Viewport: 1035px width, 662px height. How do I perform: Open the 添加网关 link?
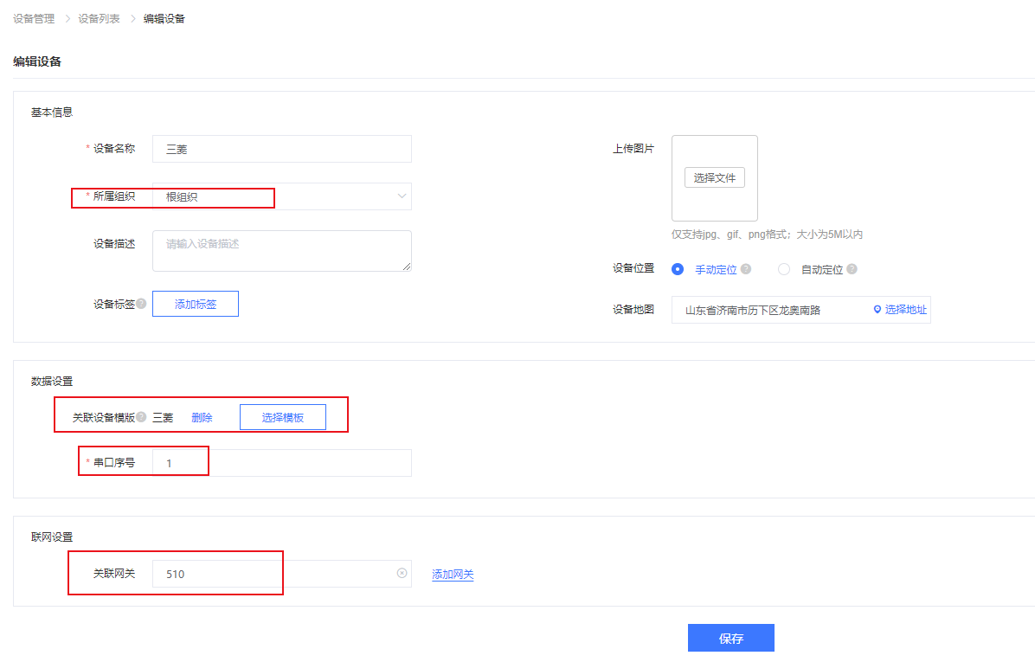pyautogui.click(x=453, y=575)
